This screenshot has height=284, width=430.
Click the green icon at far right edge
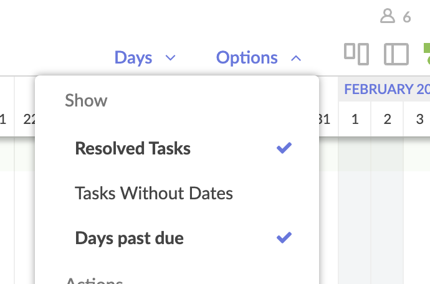426,54
